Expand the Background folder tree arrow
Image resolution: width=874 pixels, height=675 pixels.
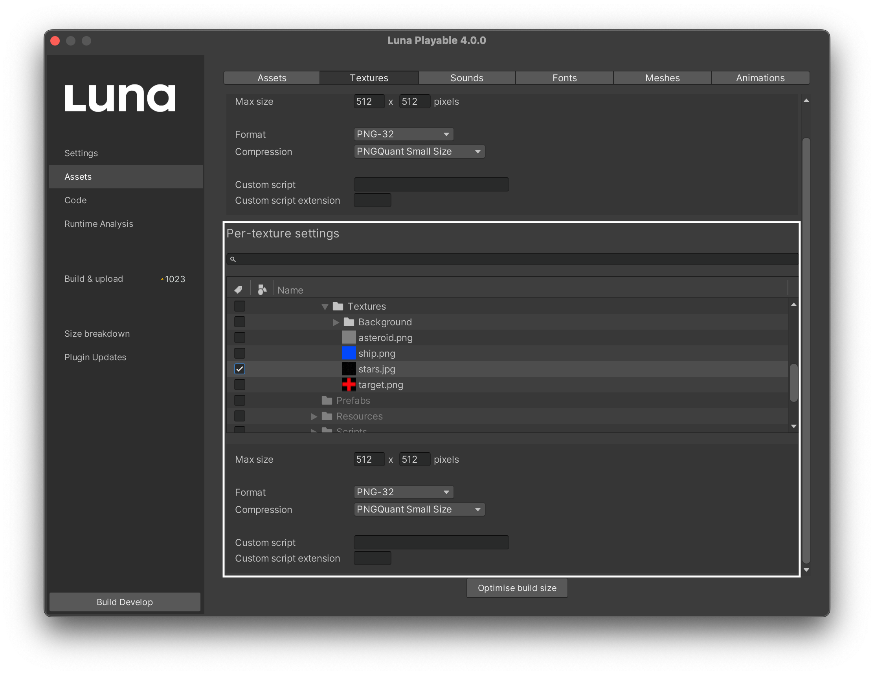336,322
